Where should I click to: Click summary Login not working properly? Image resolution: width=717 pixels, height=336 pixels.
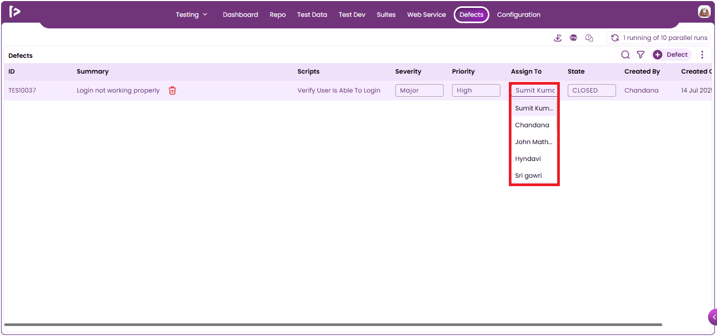pos(118,90)
